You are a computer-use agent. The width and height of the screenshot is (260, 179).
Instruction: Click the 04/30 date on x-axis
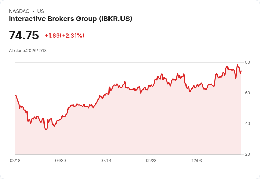[60, 160]
